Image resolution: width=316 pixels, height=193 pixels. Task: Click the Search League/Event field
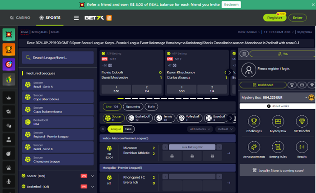coord(57,58)
